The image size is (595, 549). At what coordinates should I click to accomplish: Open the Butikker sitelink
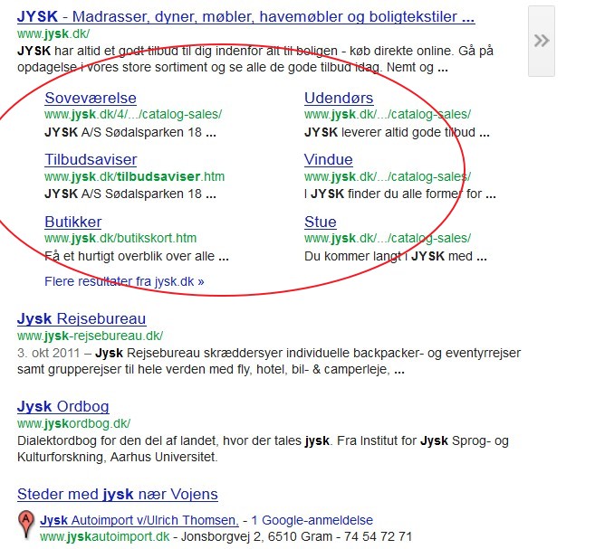click(x=72, y=222)
